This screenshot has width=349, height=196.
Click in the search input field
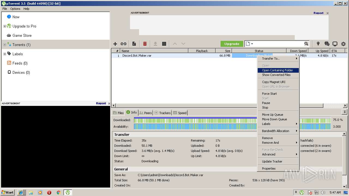[x=279, y=44]
